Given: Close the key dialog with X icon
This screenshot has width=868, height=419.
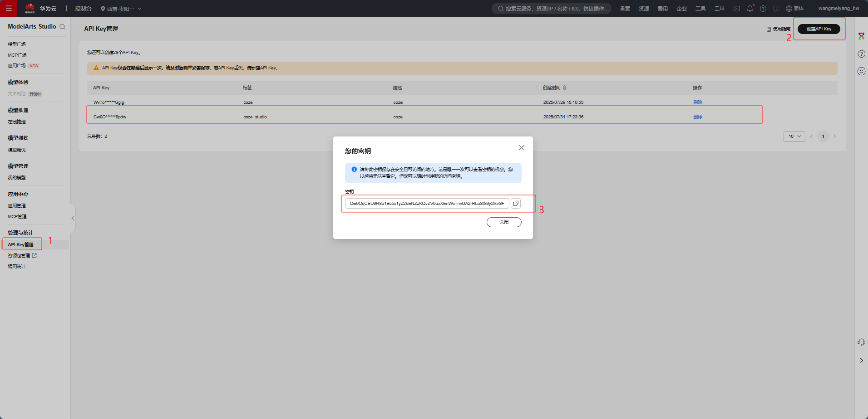Looking at the screenshot, I should click(x=521, y=148).
